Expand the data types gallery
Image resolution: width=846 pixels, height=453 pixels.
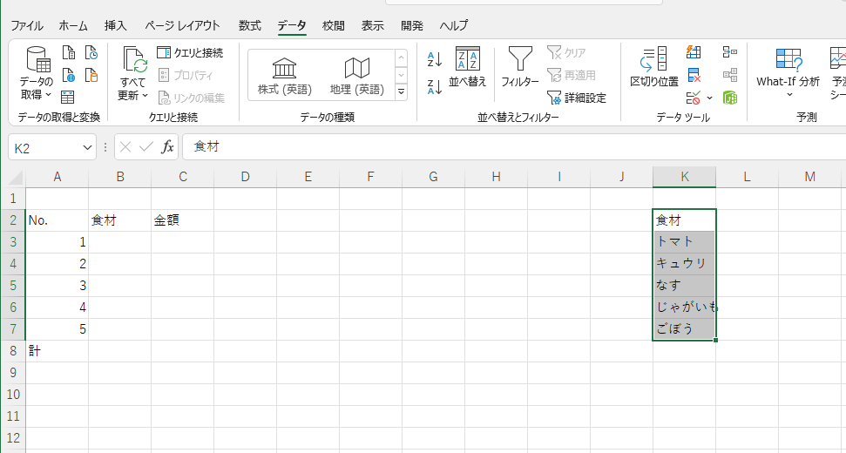point(401,91)
